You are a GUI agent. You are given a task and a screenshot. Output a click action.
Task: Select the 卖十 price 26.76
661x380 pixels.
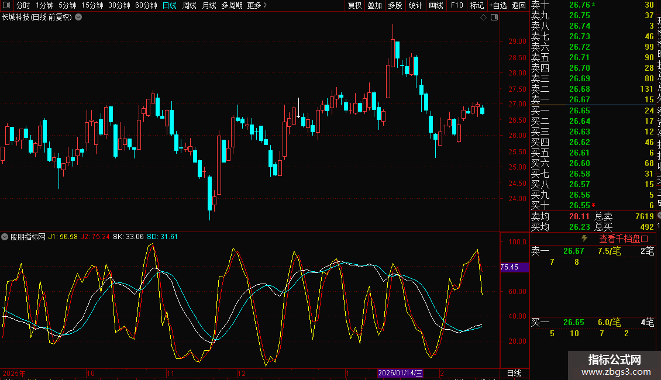(580, 5)
